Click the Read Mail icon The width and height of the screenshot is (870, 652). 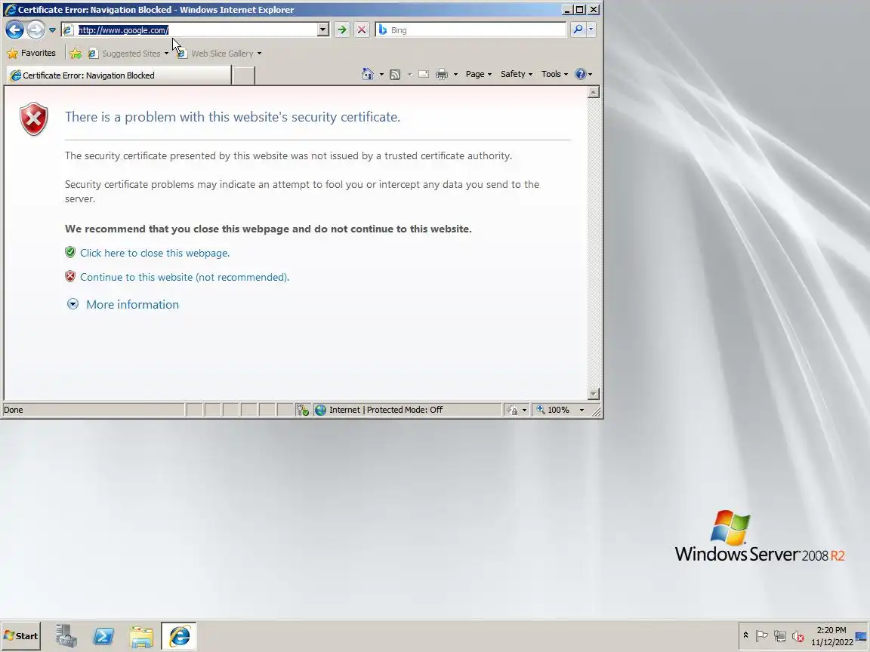click(x=424, y=74)
